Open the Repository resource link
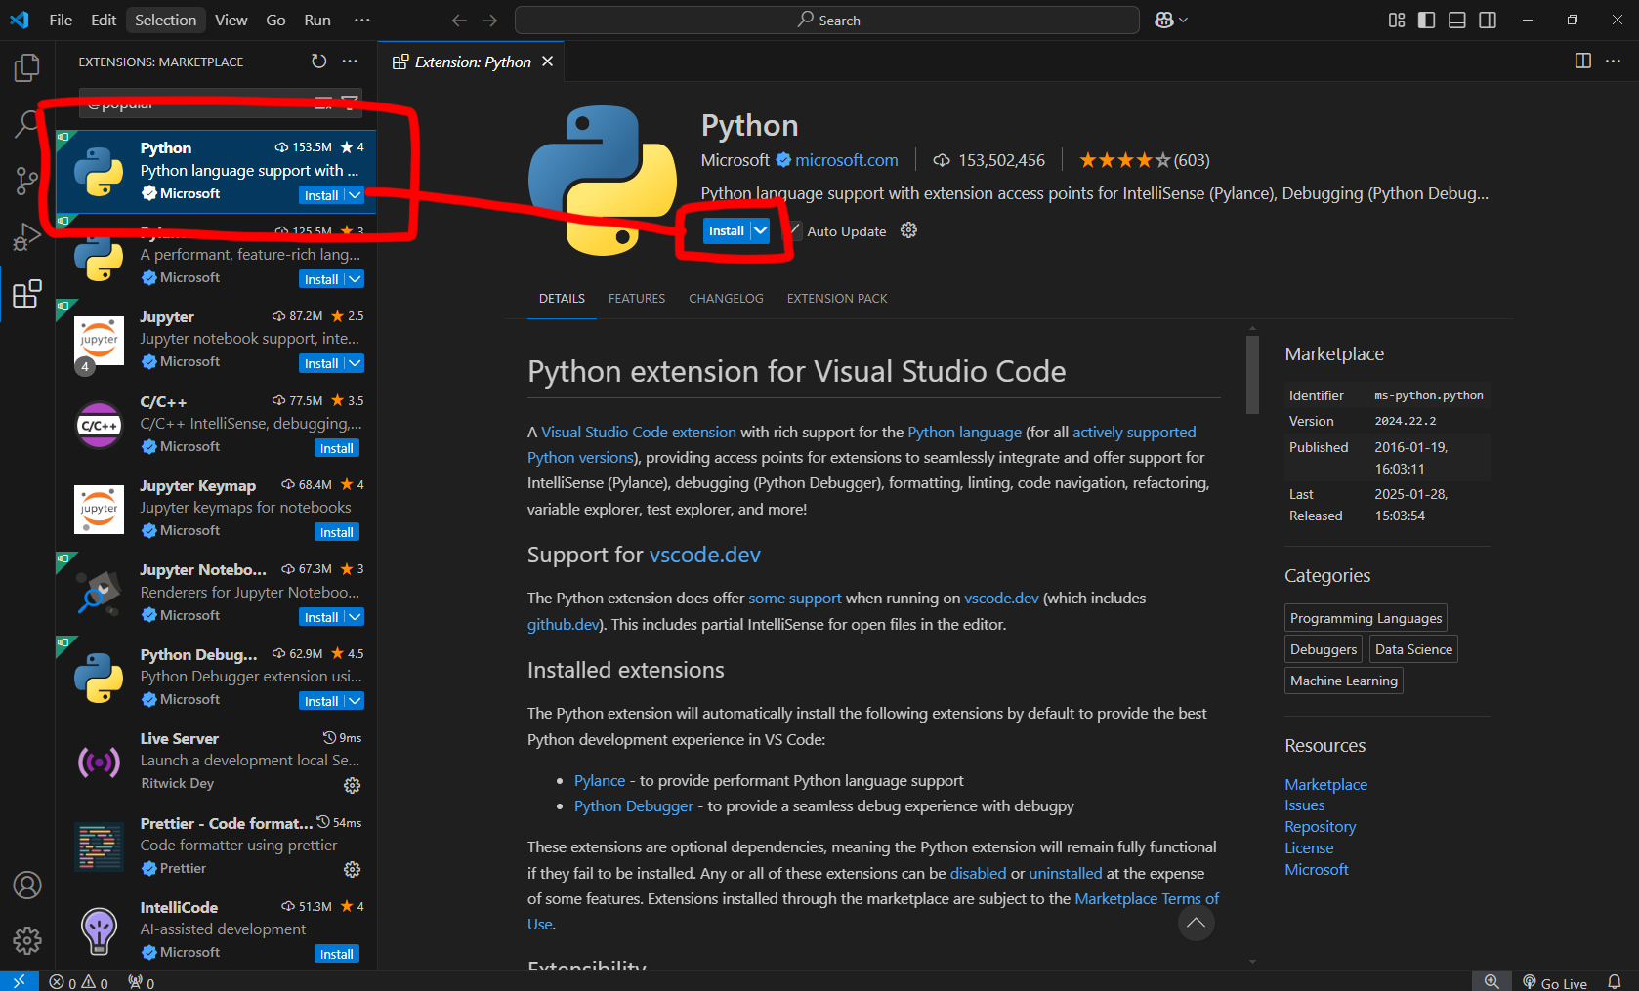The height and width of the screenshot is (991, 1639). (1320, 827)
